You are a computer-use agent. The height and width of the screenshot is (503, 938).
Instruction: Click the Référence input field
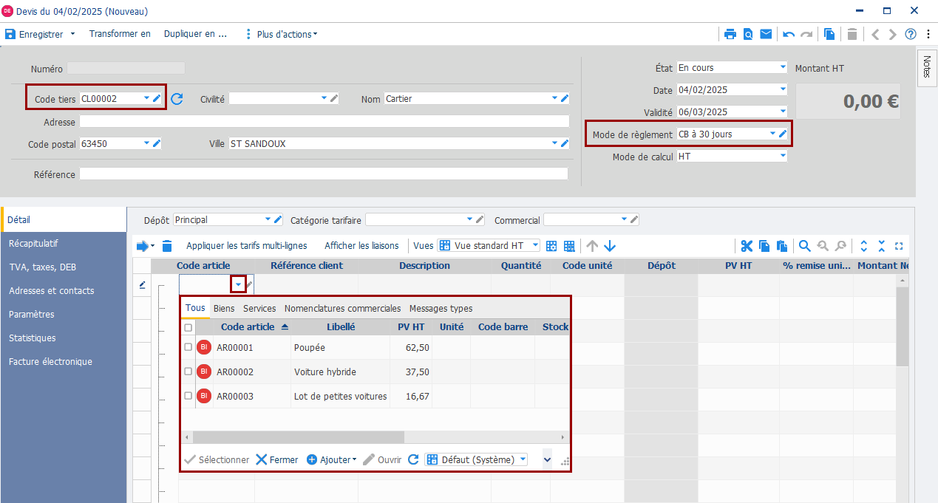tap(323, 174)
